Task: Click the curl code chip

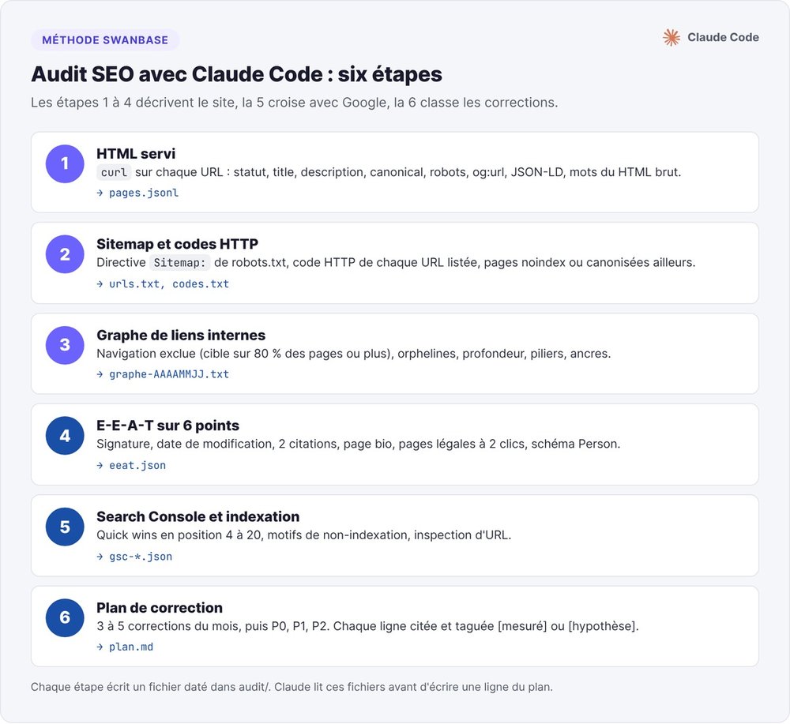Action: click(114, 172)
